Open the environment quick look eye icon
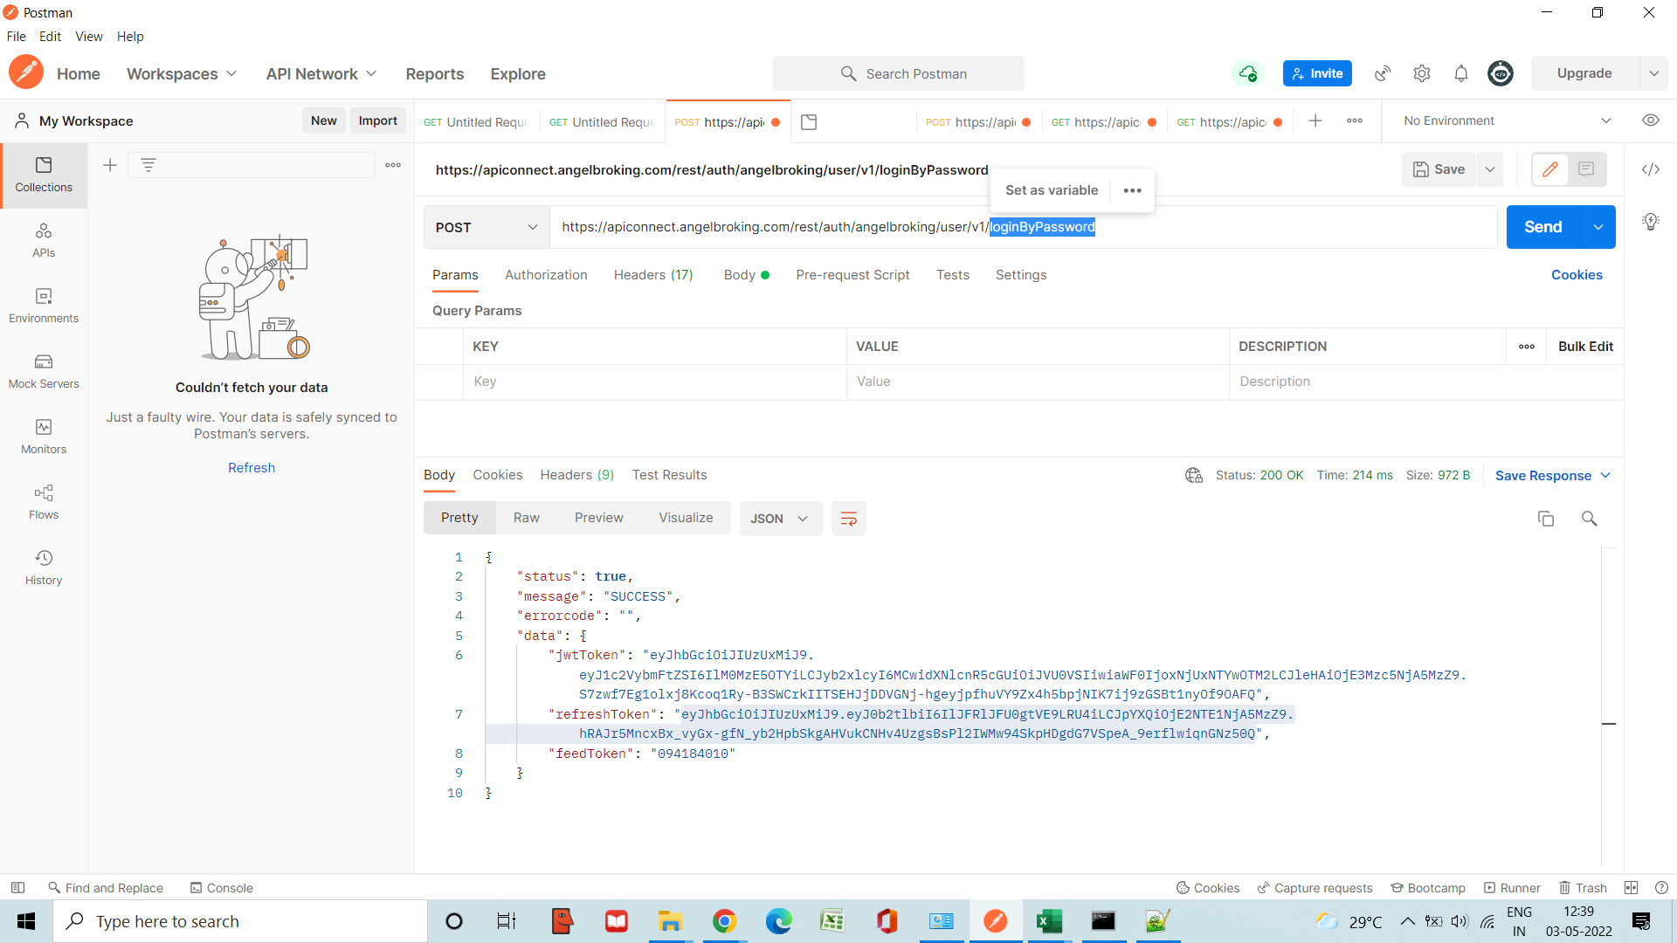1677x943 pixels. (1651, 120)
